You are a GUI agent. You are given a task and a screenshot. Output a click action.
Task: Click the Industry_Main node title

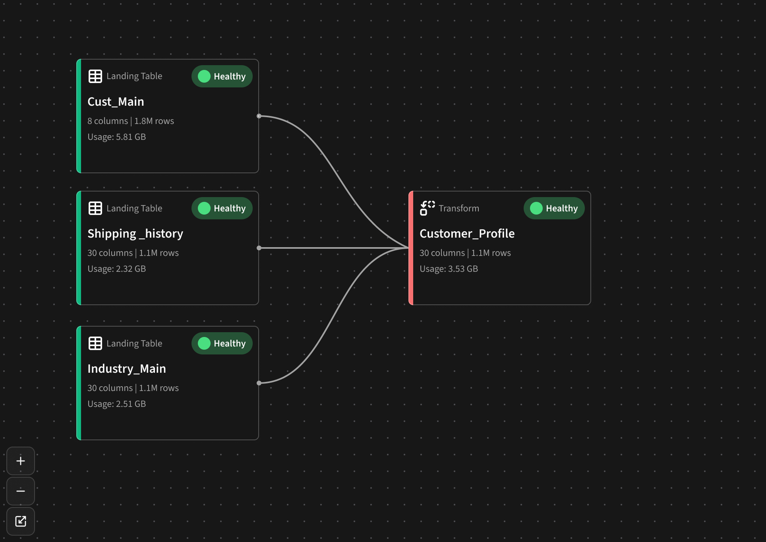(x=127, y=368)
